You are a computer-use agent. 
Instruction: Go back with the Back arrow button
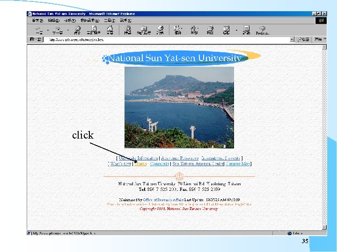tap(39, 30)
